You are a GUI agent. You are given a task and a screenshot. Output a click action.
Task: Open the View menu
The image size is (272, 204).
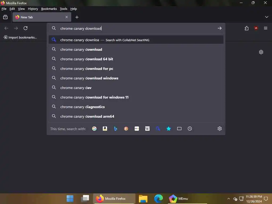21,9
